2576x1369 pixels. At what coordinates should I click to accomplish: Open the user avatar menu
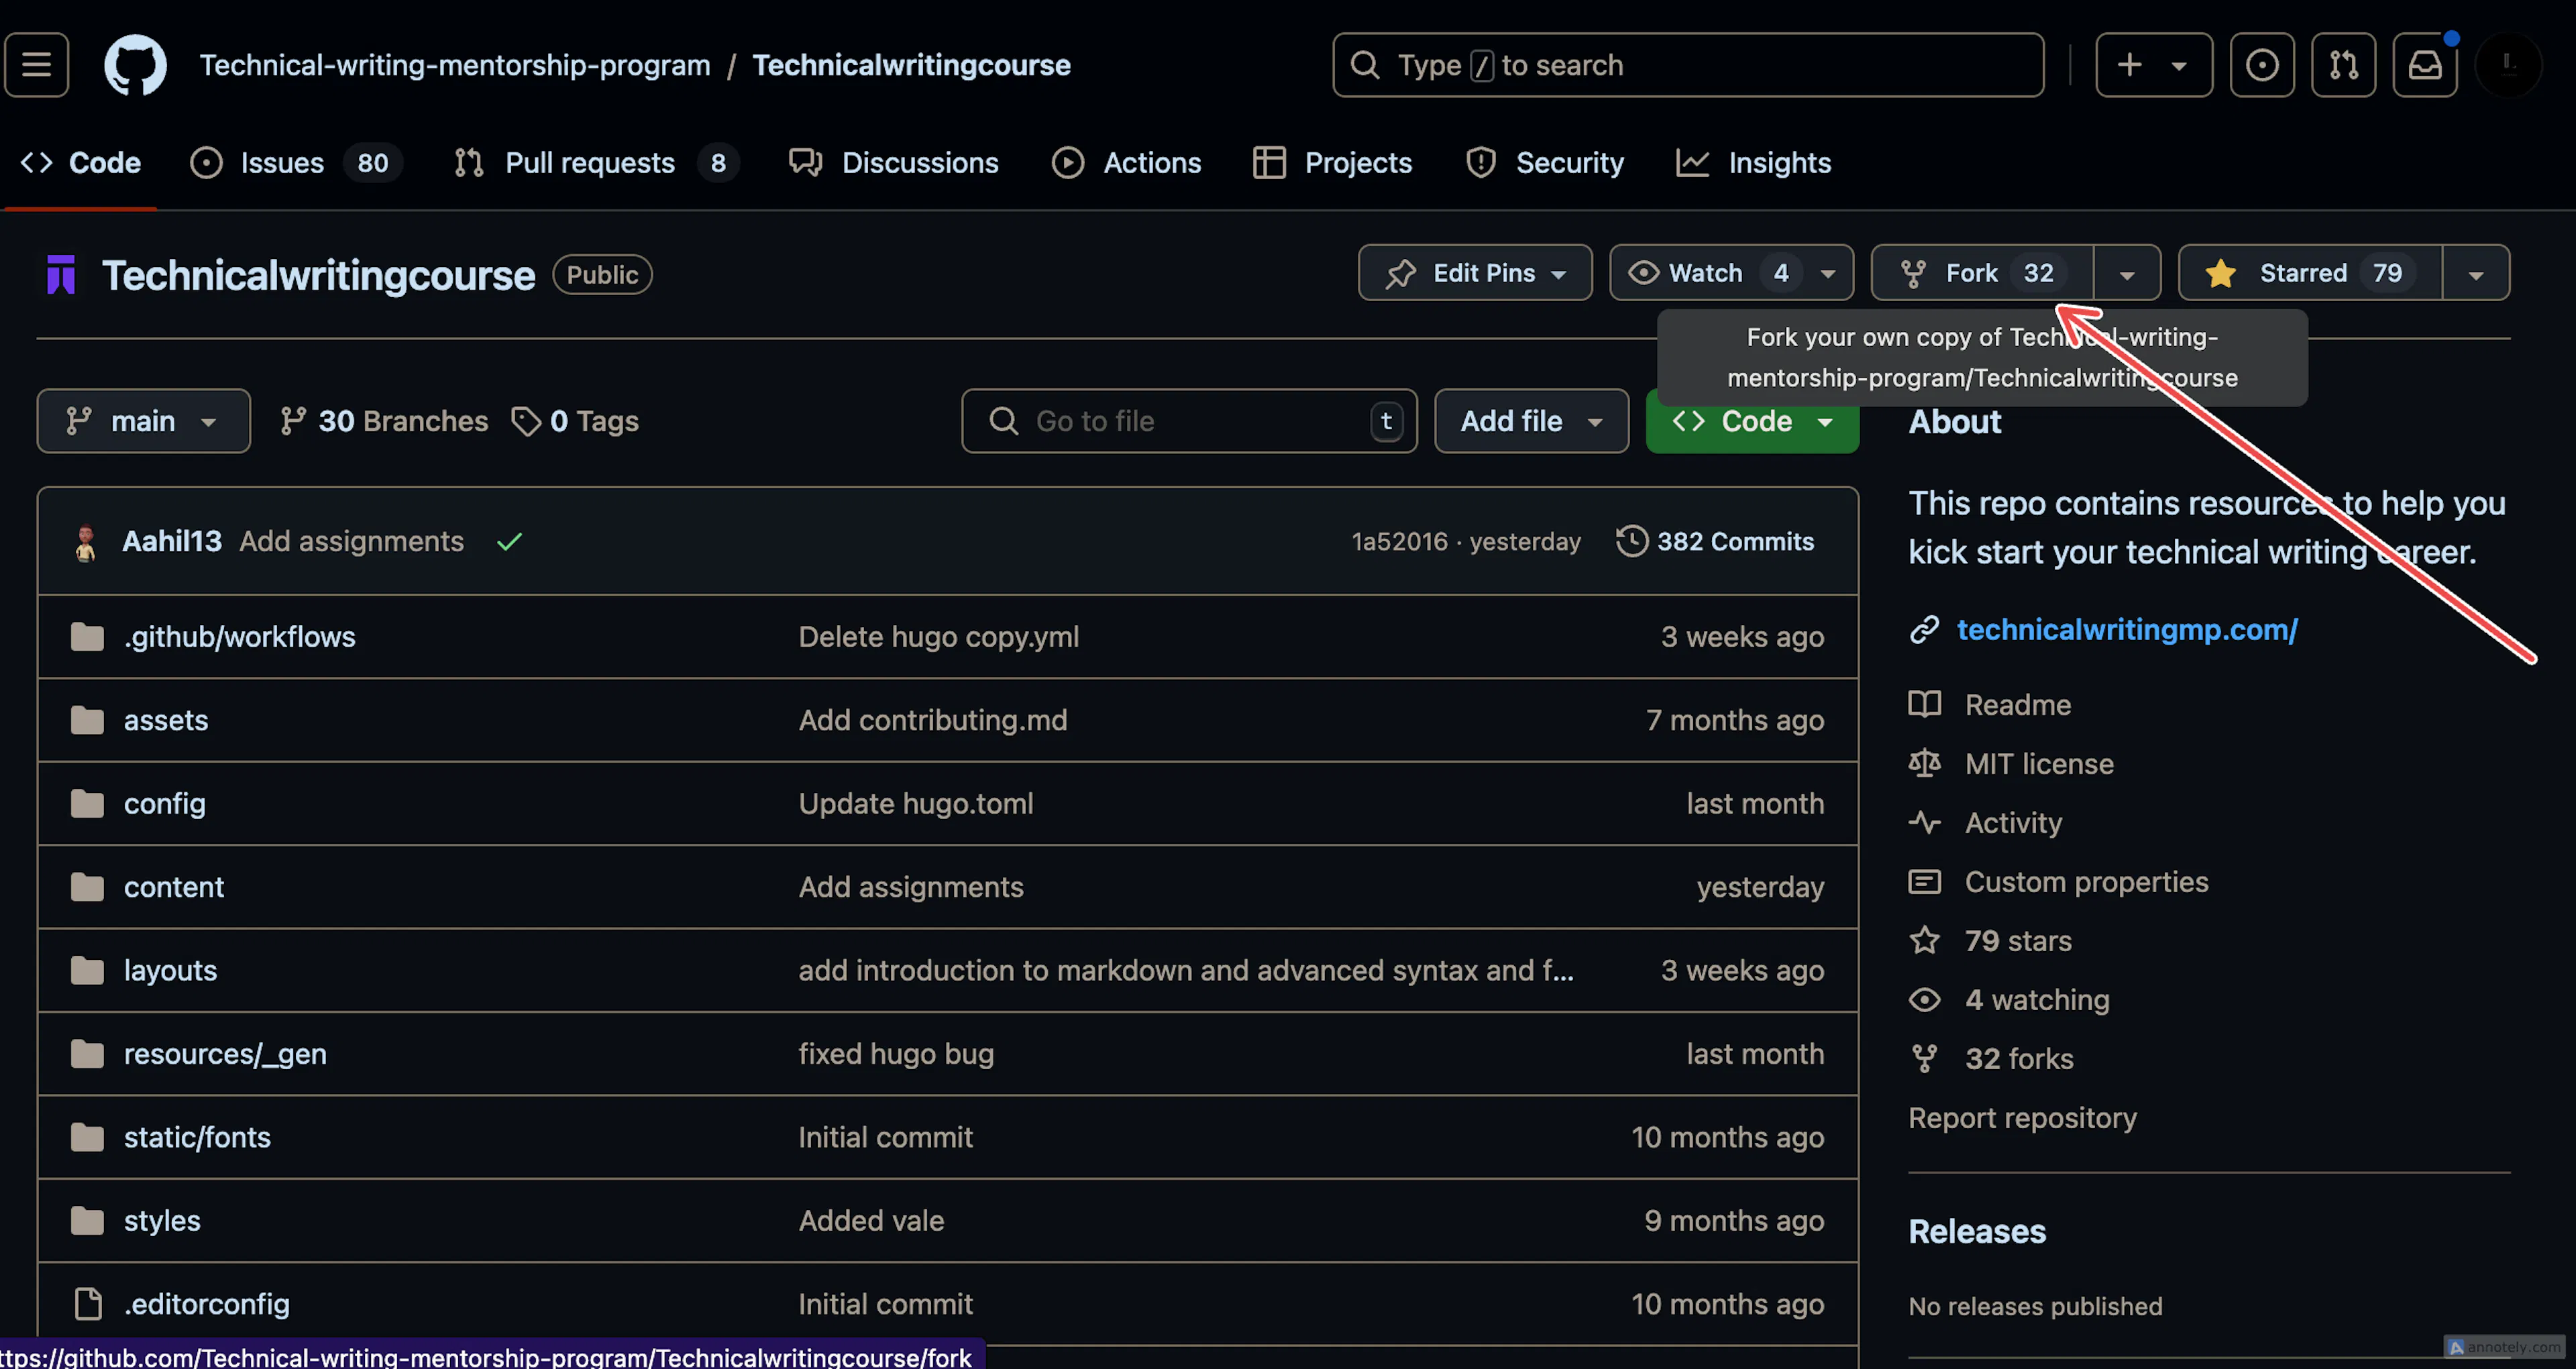tap(2508, 65)
